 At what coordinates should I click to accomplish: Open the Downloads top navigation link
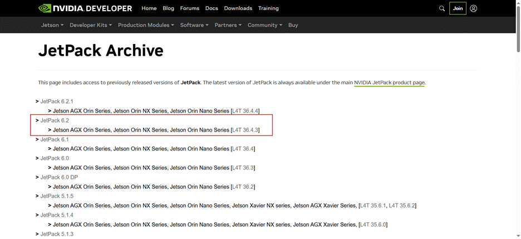(x=238, y=8)
